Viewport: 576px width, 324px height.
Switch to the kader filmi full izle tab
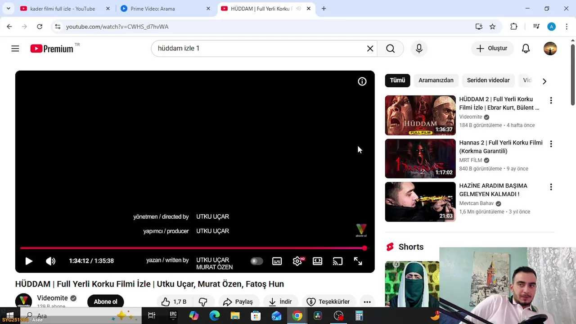point(63,9)
